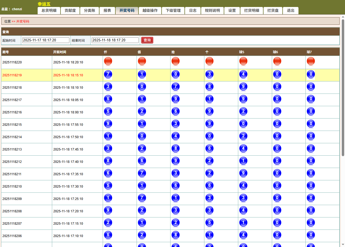This screenshot has width=345, height=247.
Task: Click the 佰 ball 6 in row 20251118212
Action: [142, 161]
